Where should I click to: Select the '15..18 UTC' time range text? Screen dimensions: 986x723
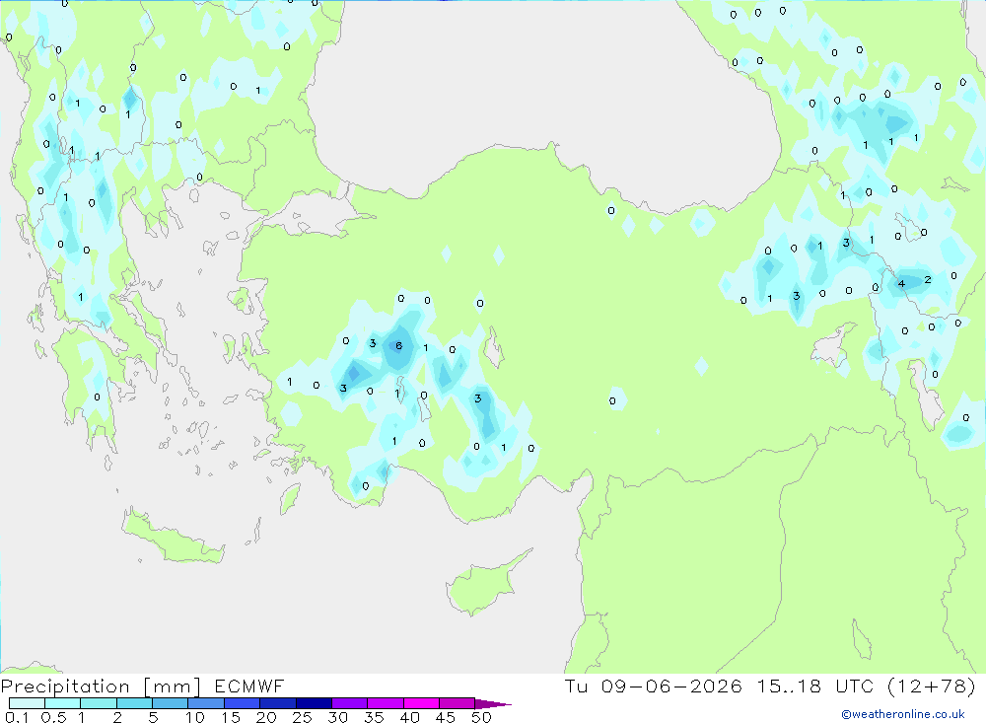[x=815, y=687]
